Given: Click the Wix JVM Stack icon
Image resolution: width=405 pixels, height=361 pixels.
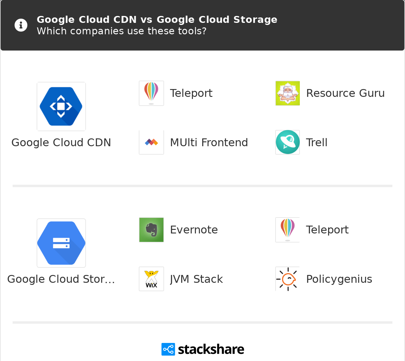Looking at the screenshot, I should point(151,279).
